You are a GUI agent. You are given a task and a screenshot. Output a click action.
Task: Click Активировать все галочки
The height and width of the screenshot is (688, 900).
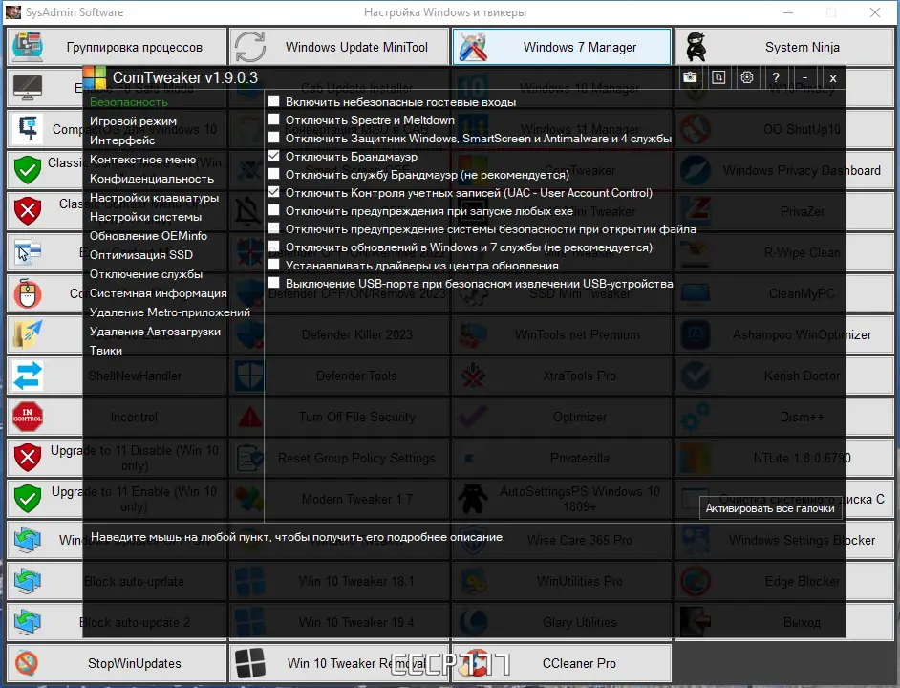tap(770, 510)
